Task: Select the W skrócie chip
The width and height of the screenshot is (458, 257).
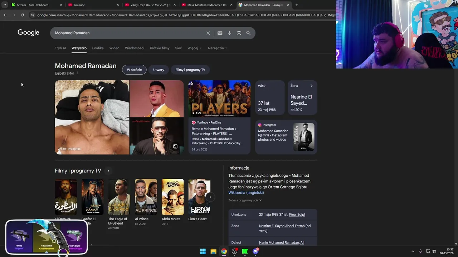Action: tap(134, 70)
